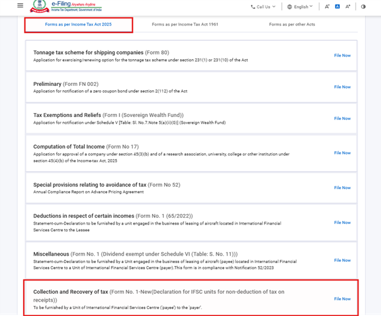The height and width of the screenshot is (316, 381).
Task: Click File Now for Preliminary Form FN 002
Action: [342, 87]
